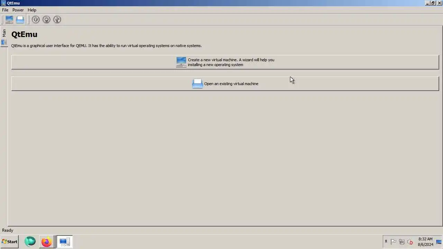Click the muted volume tray icon
The image size is (443, 249).
(x=410, y=242)
